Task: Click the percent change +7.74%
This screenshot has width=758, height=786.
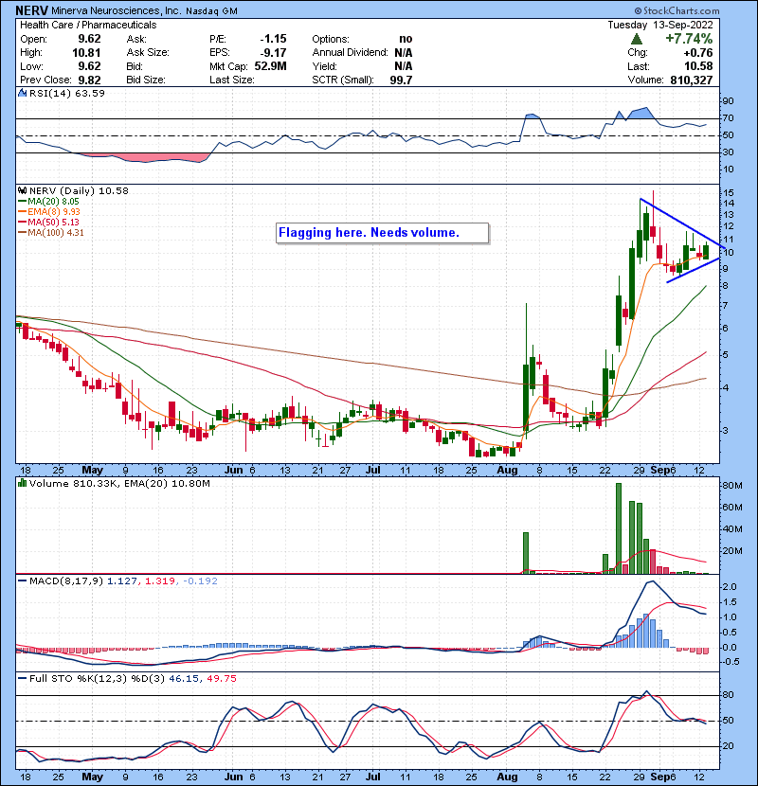Action: (x=689, y=39)
